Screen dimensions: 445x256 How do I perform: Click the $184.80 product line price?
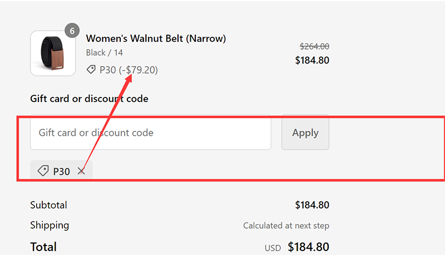[x=312, y=60]
